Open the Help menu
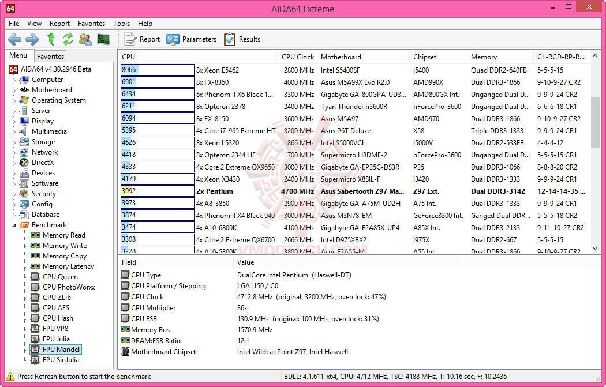 point(145,24)
